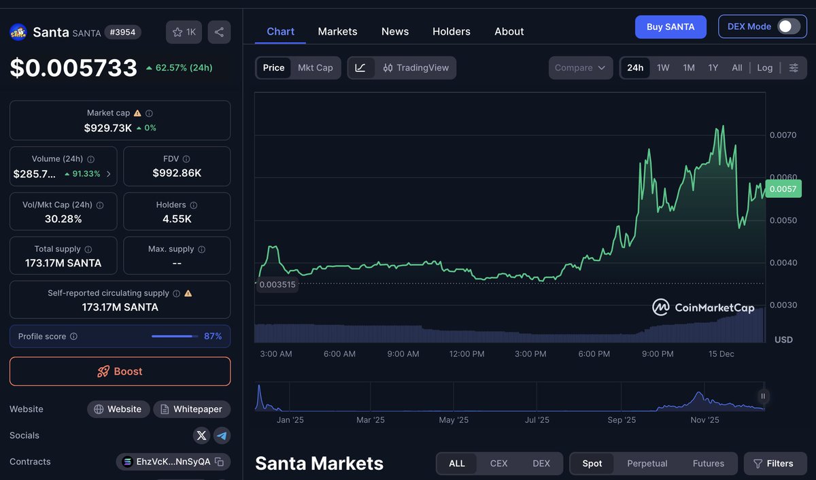Expand Volume (24h) details chevron

[108, 174]
